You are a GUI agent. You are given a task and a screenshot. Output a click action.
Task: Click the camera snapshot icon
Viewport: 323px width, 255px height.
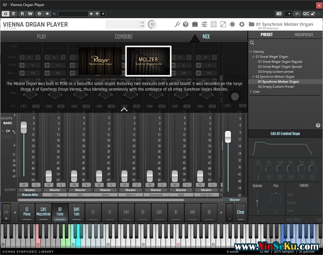tap(279, 14)
